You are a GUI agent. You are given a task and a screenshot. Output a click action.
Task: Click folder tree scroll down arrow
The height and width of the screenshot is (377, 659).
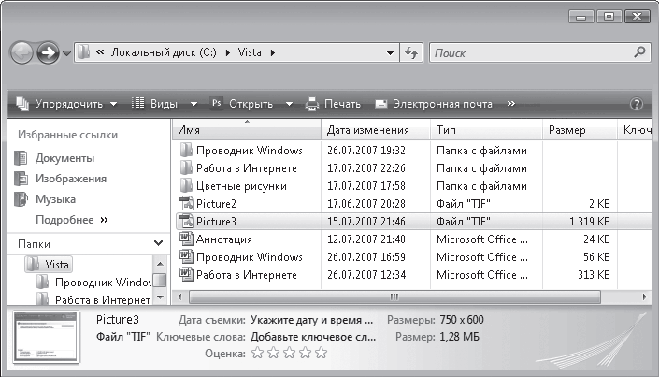click(160, 297)
